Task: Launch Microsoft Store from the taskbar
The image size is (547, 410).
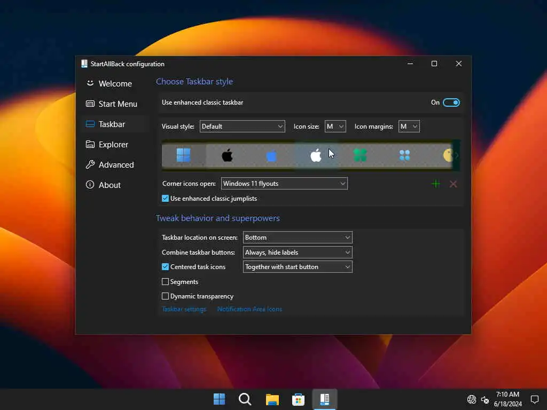Action: 298,399
